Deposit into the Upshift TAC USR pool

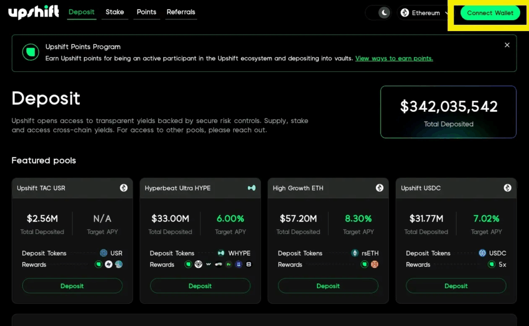[x=72, y=286]
